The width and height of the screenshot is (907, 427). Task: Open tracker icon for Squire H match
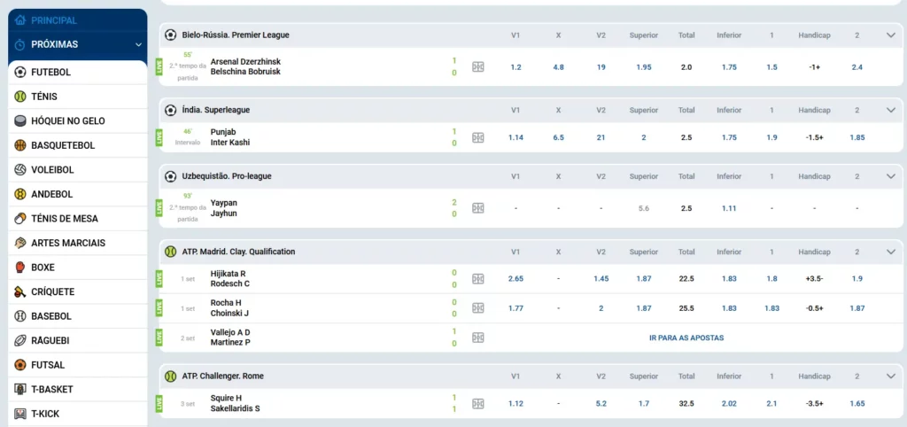click(477, 403)
